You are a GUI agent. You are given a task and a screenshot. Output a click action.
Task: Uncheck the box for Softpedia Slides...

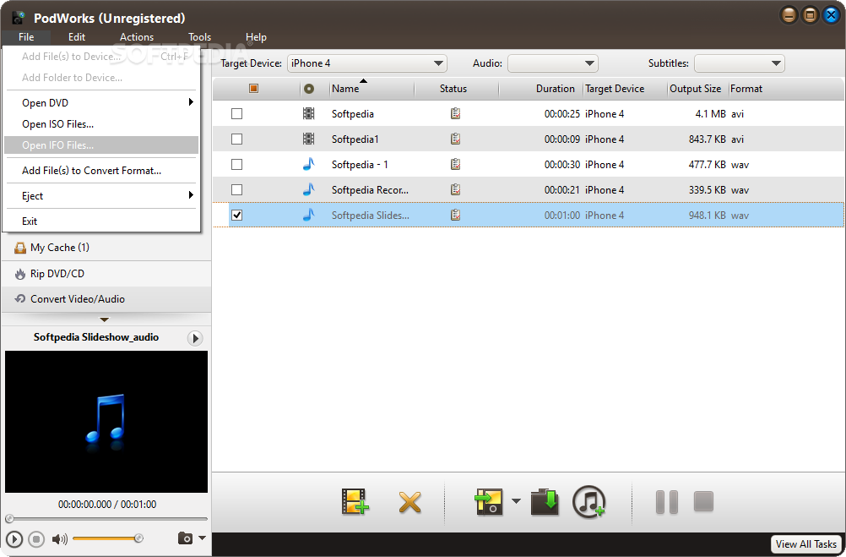237,216
